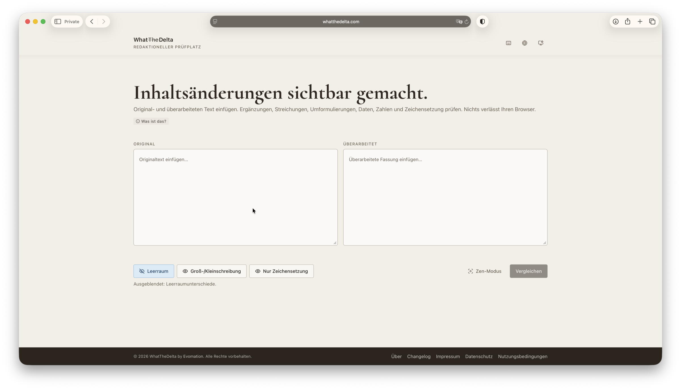Toggle Nur Zeichensetzung filter
This screenshot has width=681, height=390.
(281, 271)
